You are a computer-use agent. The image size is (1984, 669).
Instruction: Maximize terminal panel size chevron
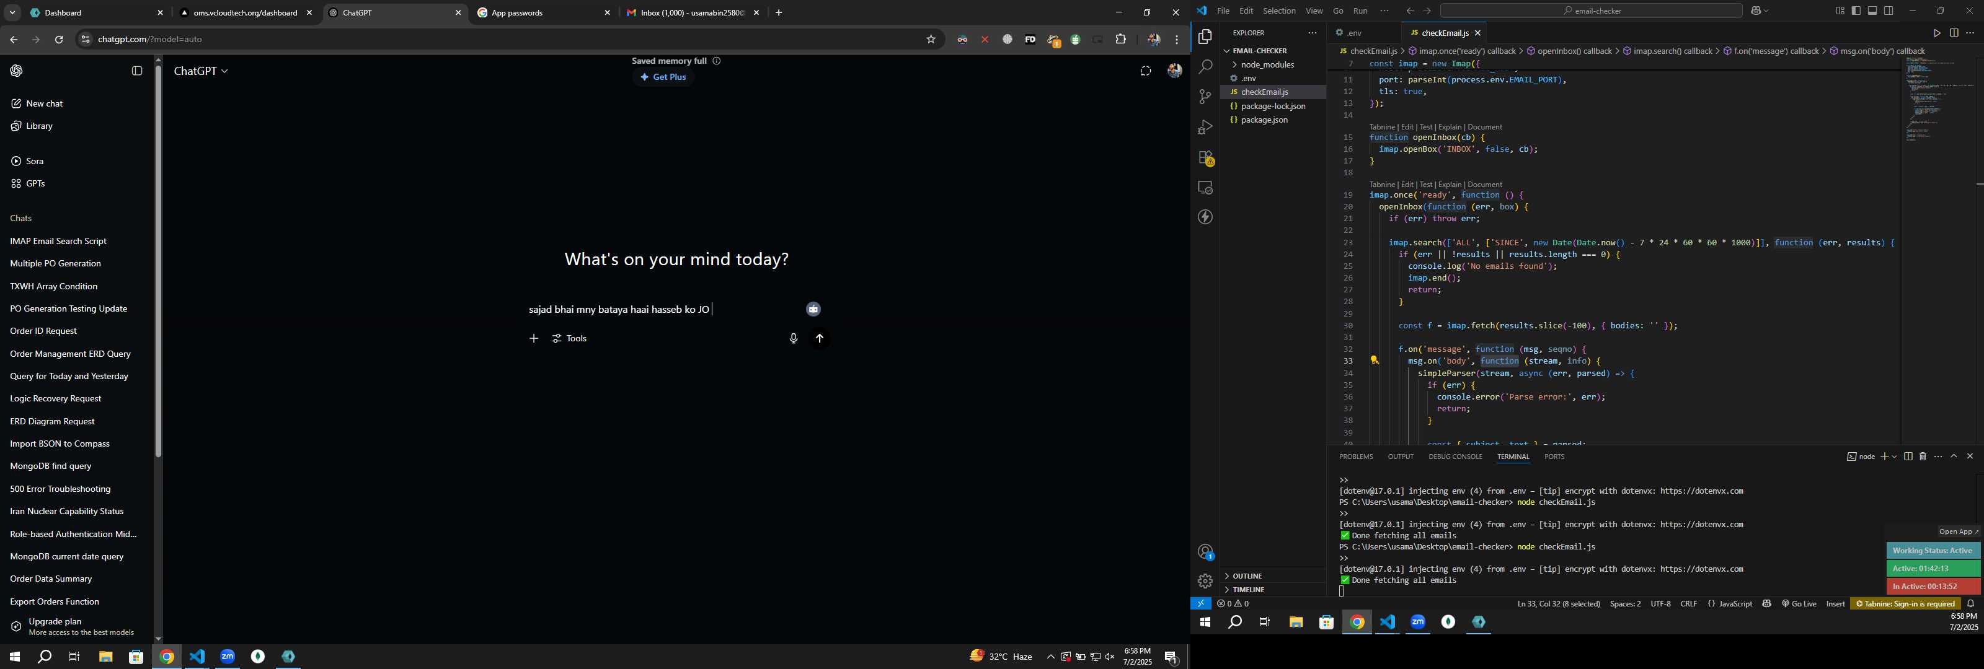(x=1954, y=457)
